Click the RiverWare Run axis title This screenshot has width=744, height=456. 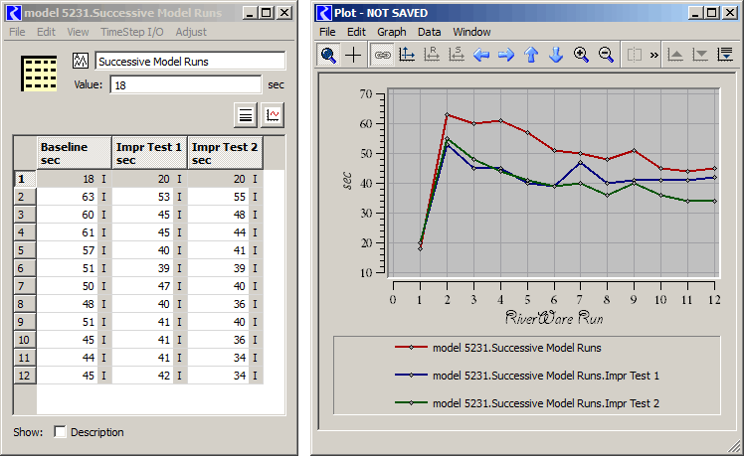point(554,318)
